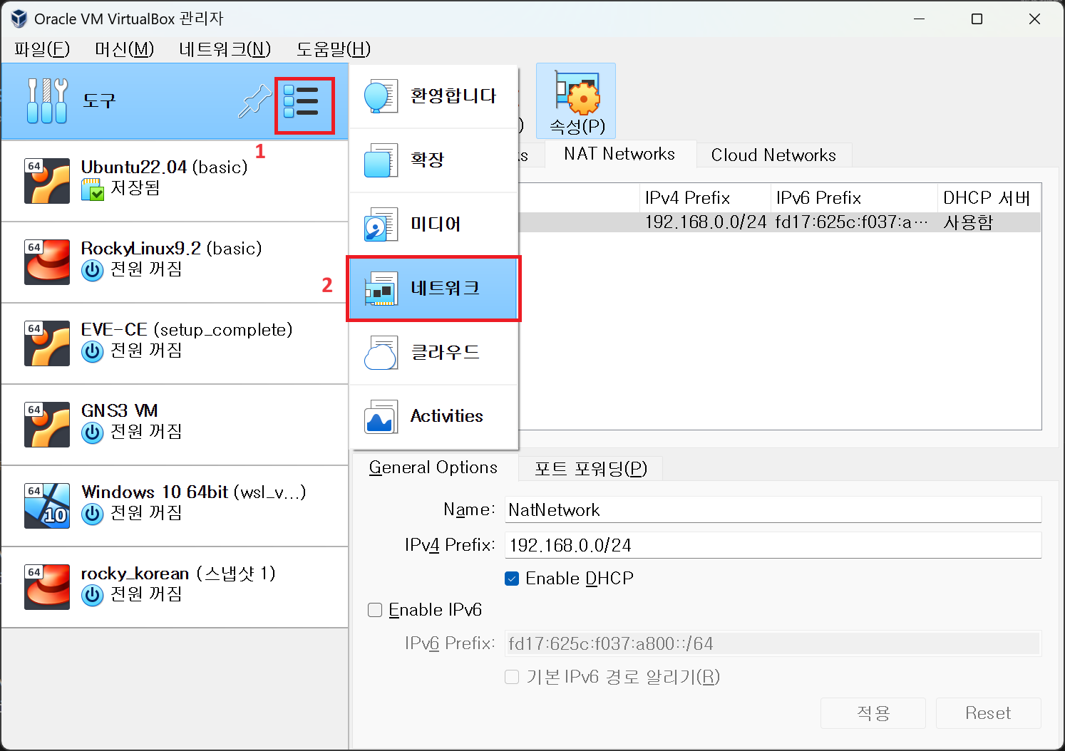Open the General Options tab
Image resolution: width=1065 pixels, height=751 pixels.
point(433,467)
